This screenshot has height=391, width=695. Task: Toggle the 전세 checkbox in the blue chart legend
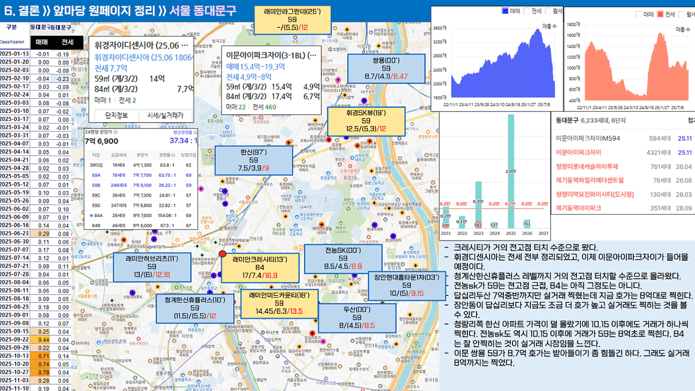(527, 11)
